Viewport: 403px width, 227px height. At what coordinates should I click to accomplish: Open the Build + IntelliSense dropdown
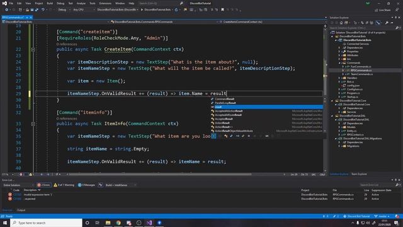coord(120,185)
